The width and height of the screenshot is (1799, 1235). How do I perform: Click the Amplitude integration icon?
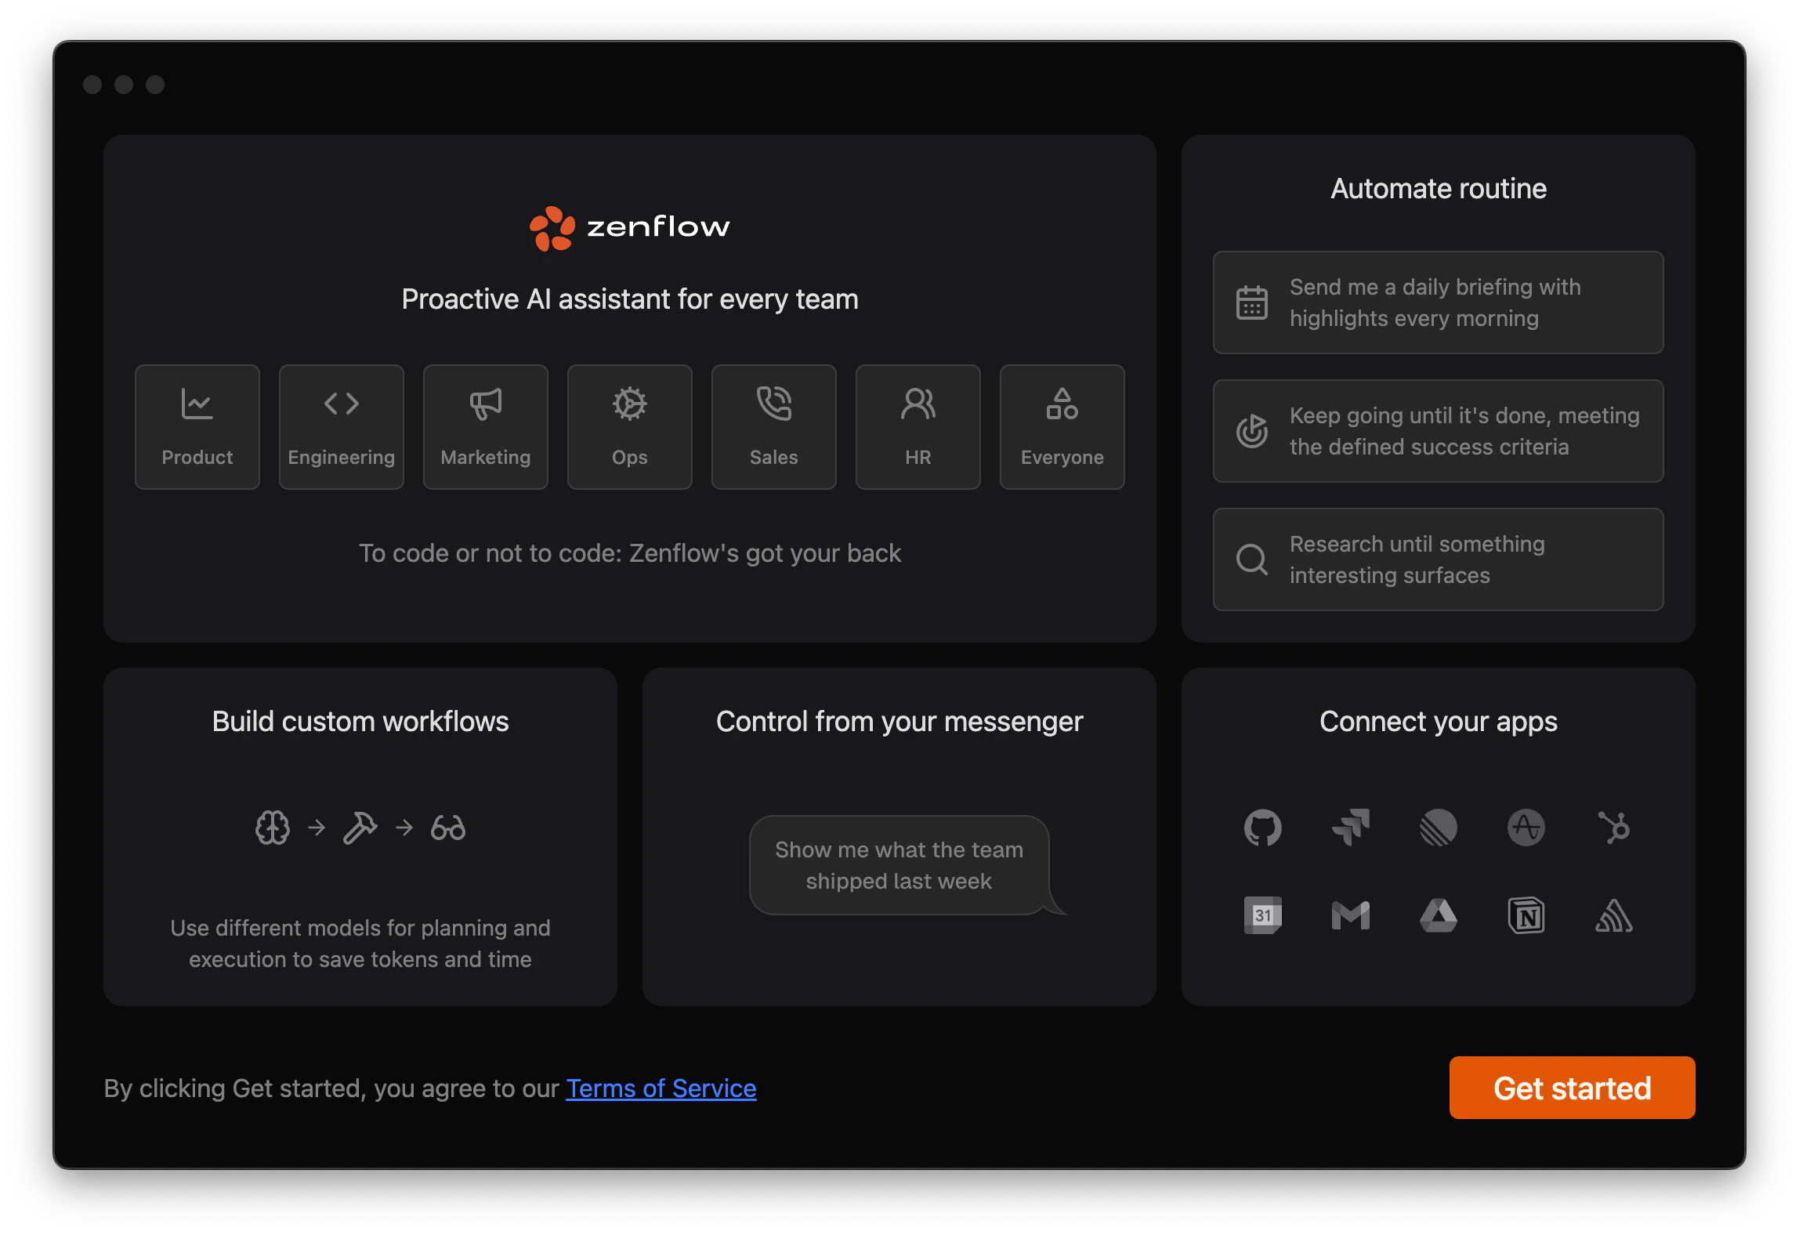coord(1526,828)
